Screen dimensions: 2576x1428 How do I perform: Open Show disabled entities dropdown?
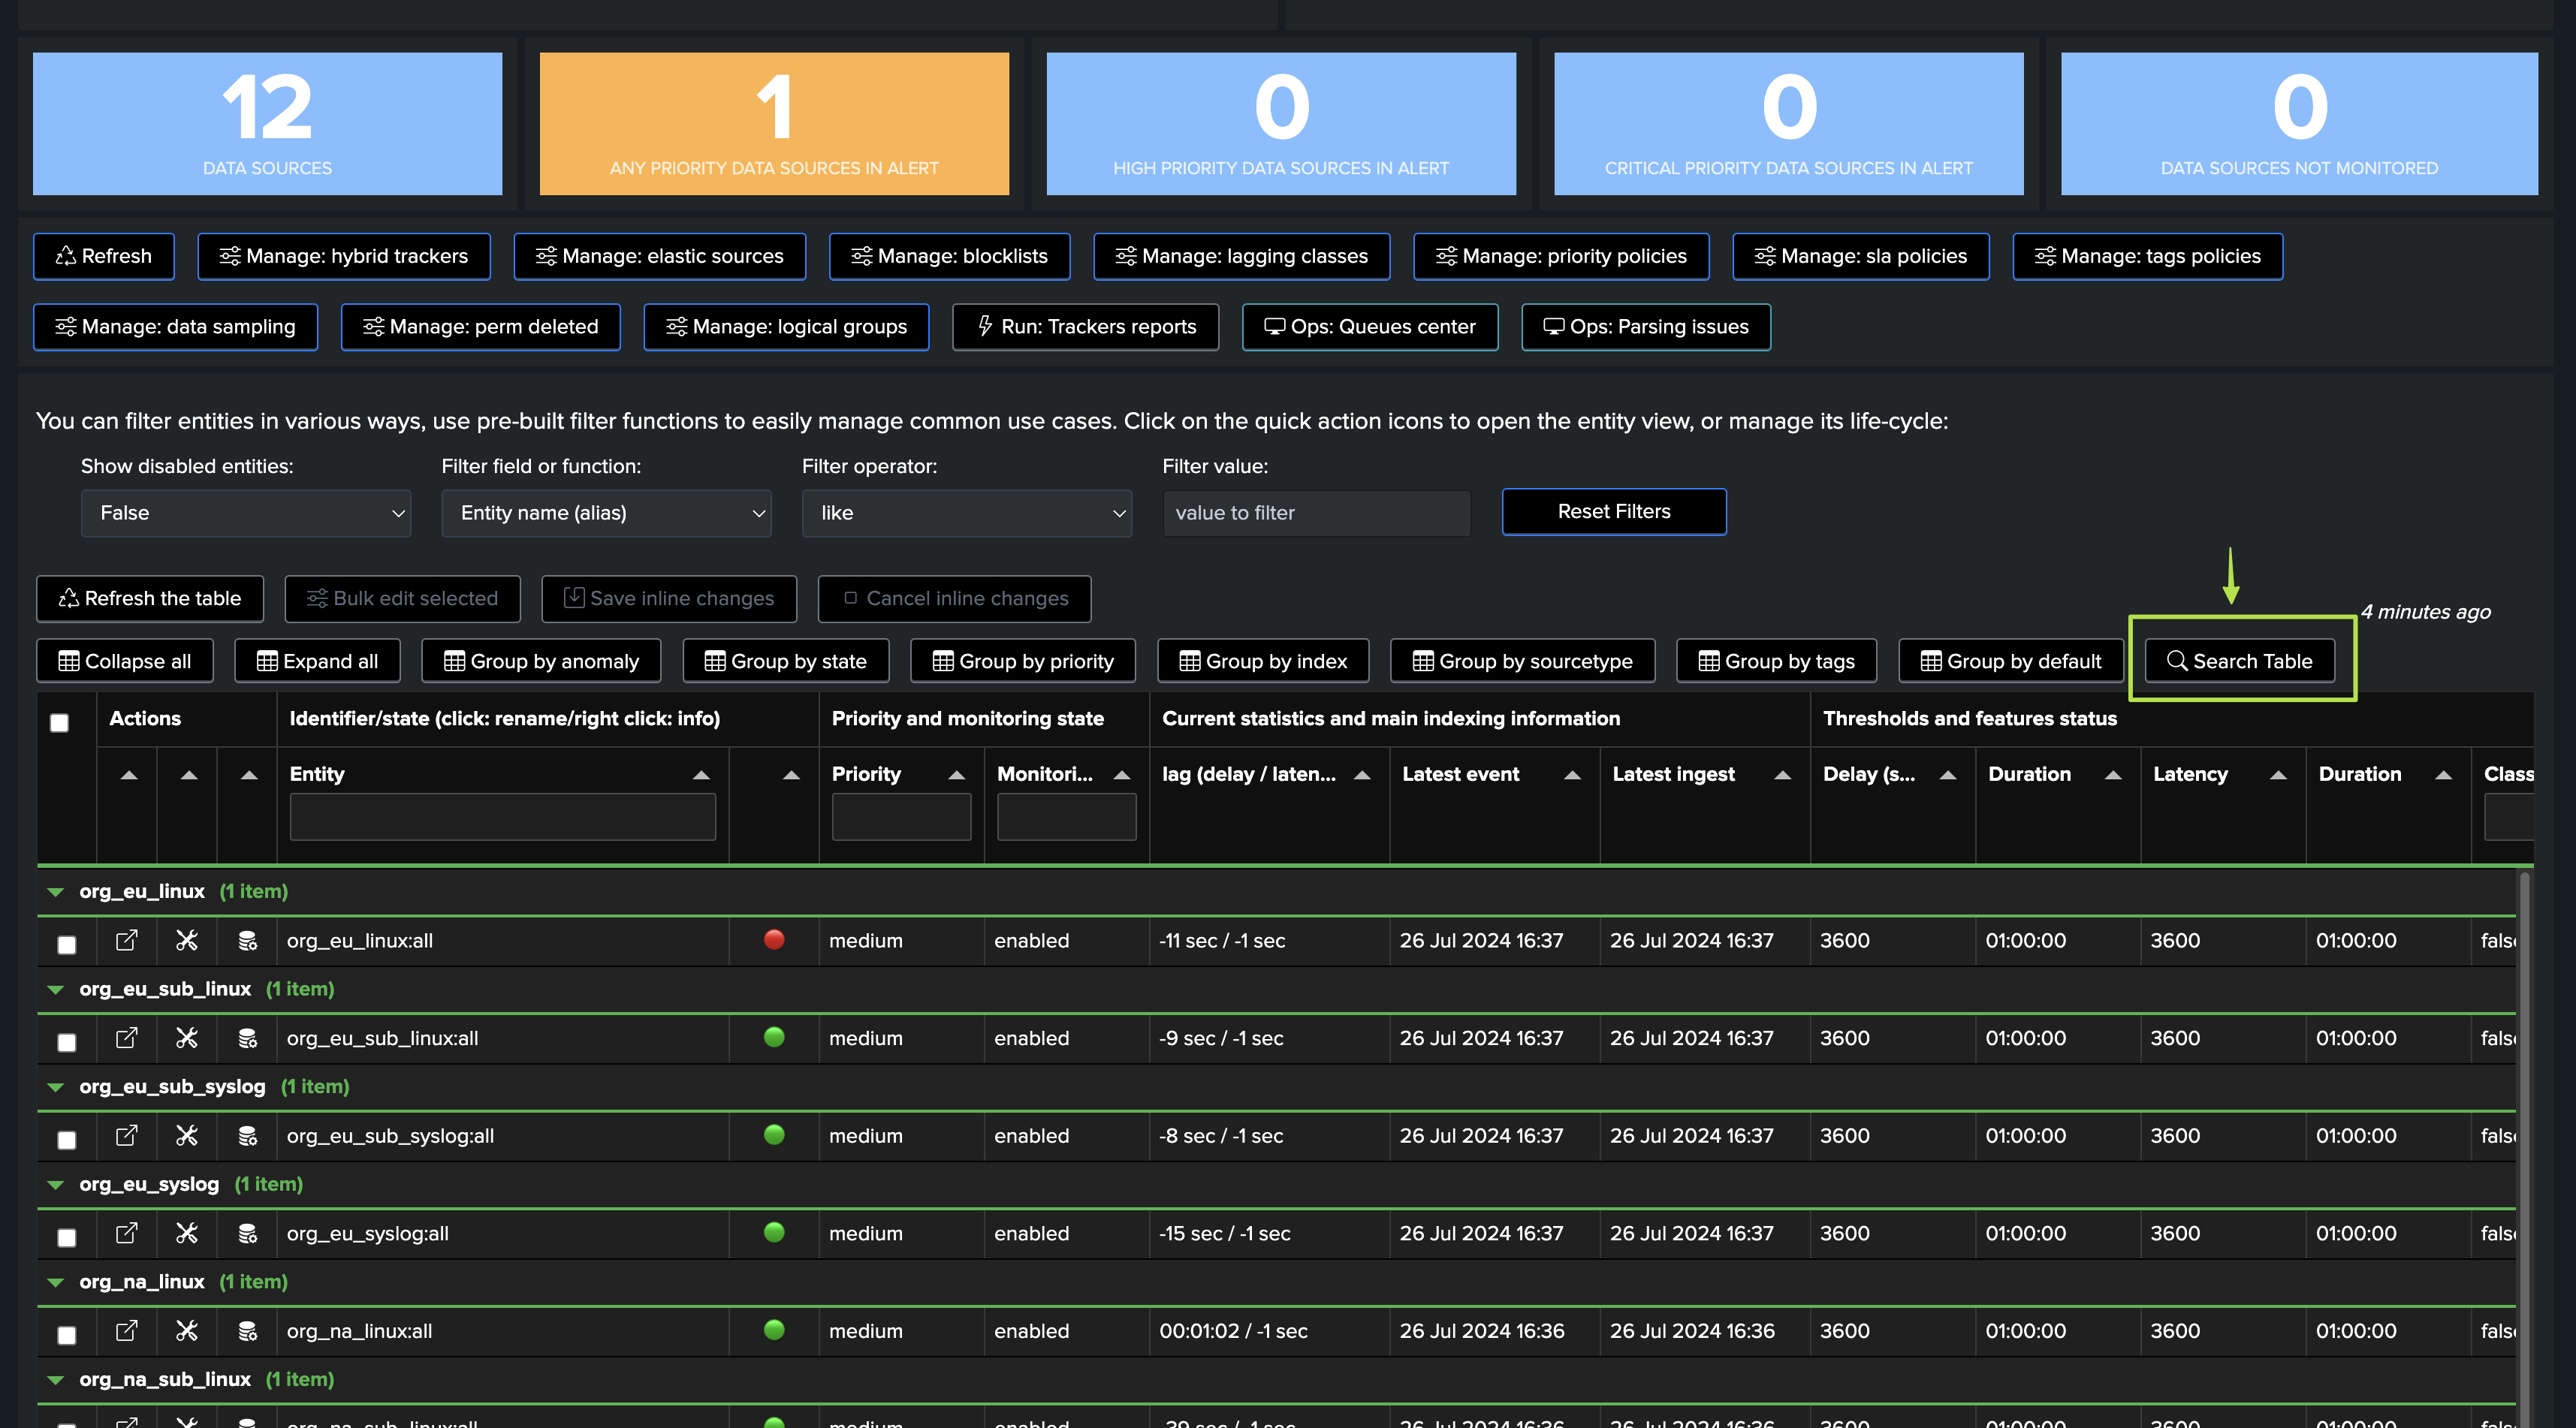tap(246, 513)
